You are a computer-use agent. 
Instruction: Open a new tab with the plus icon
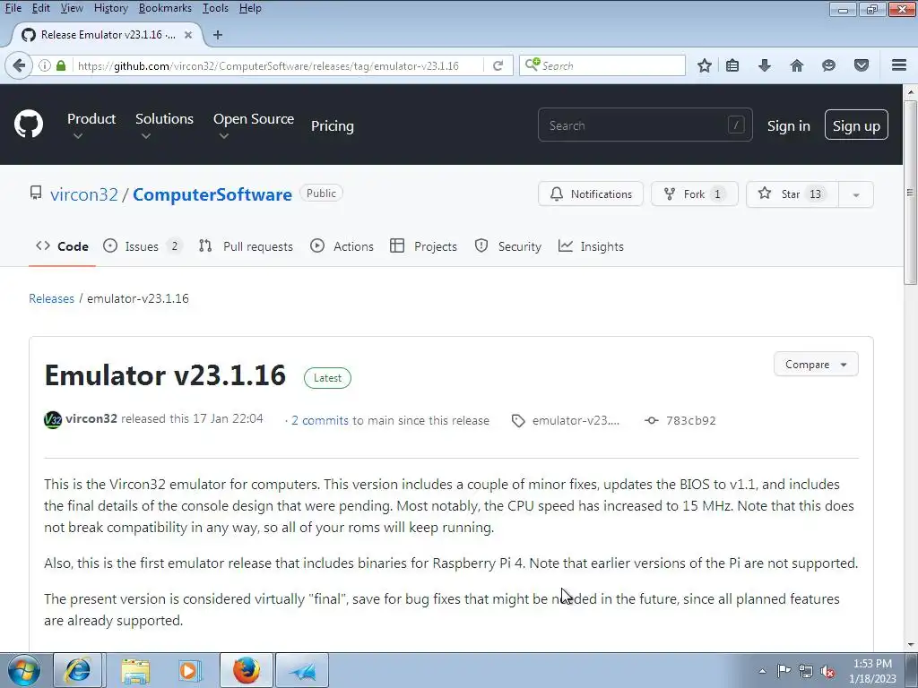[218, 35]
